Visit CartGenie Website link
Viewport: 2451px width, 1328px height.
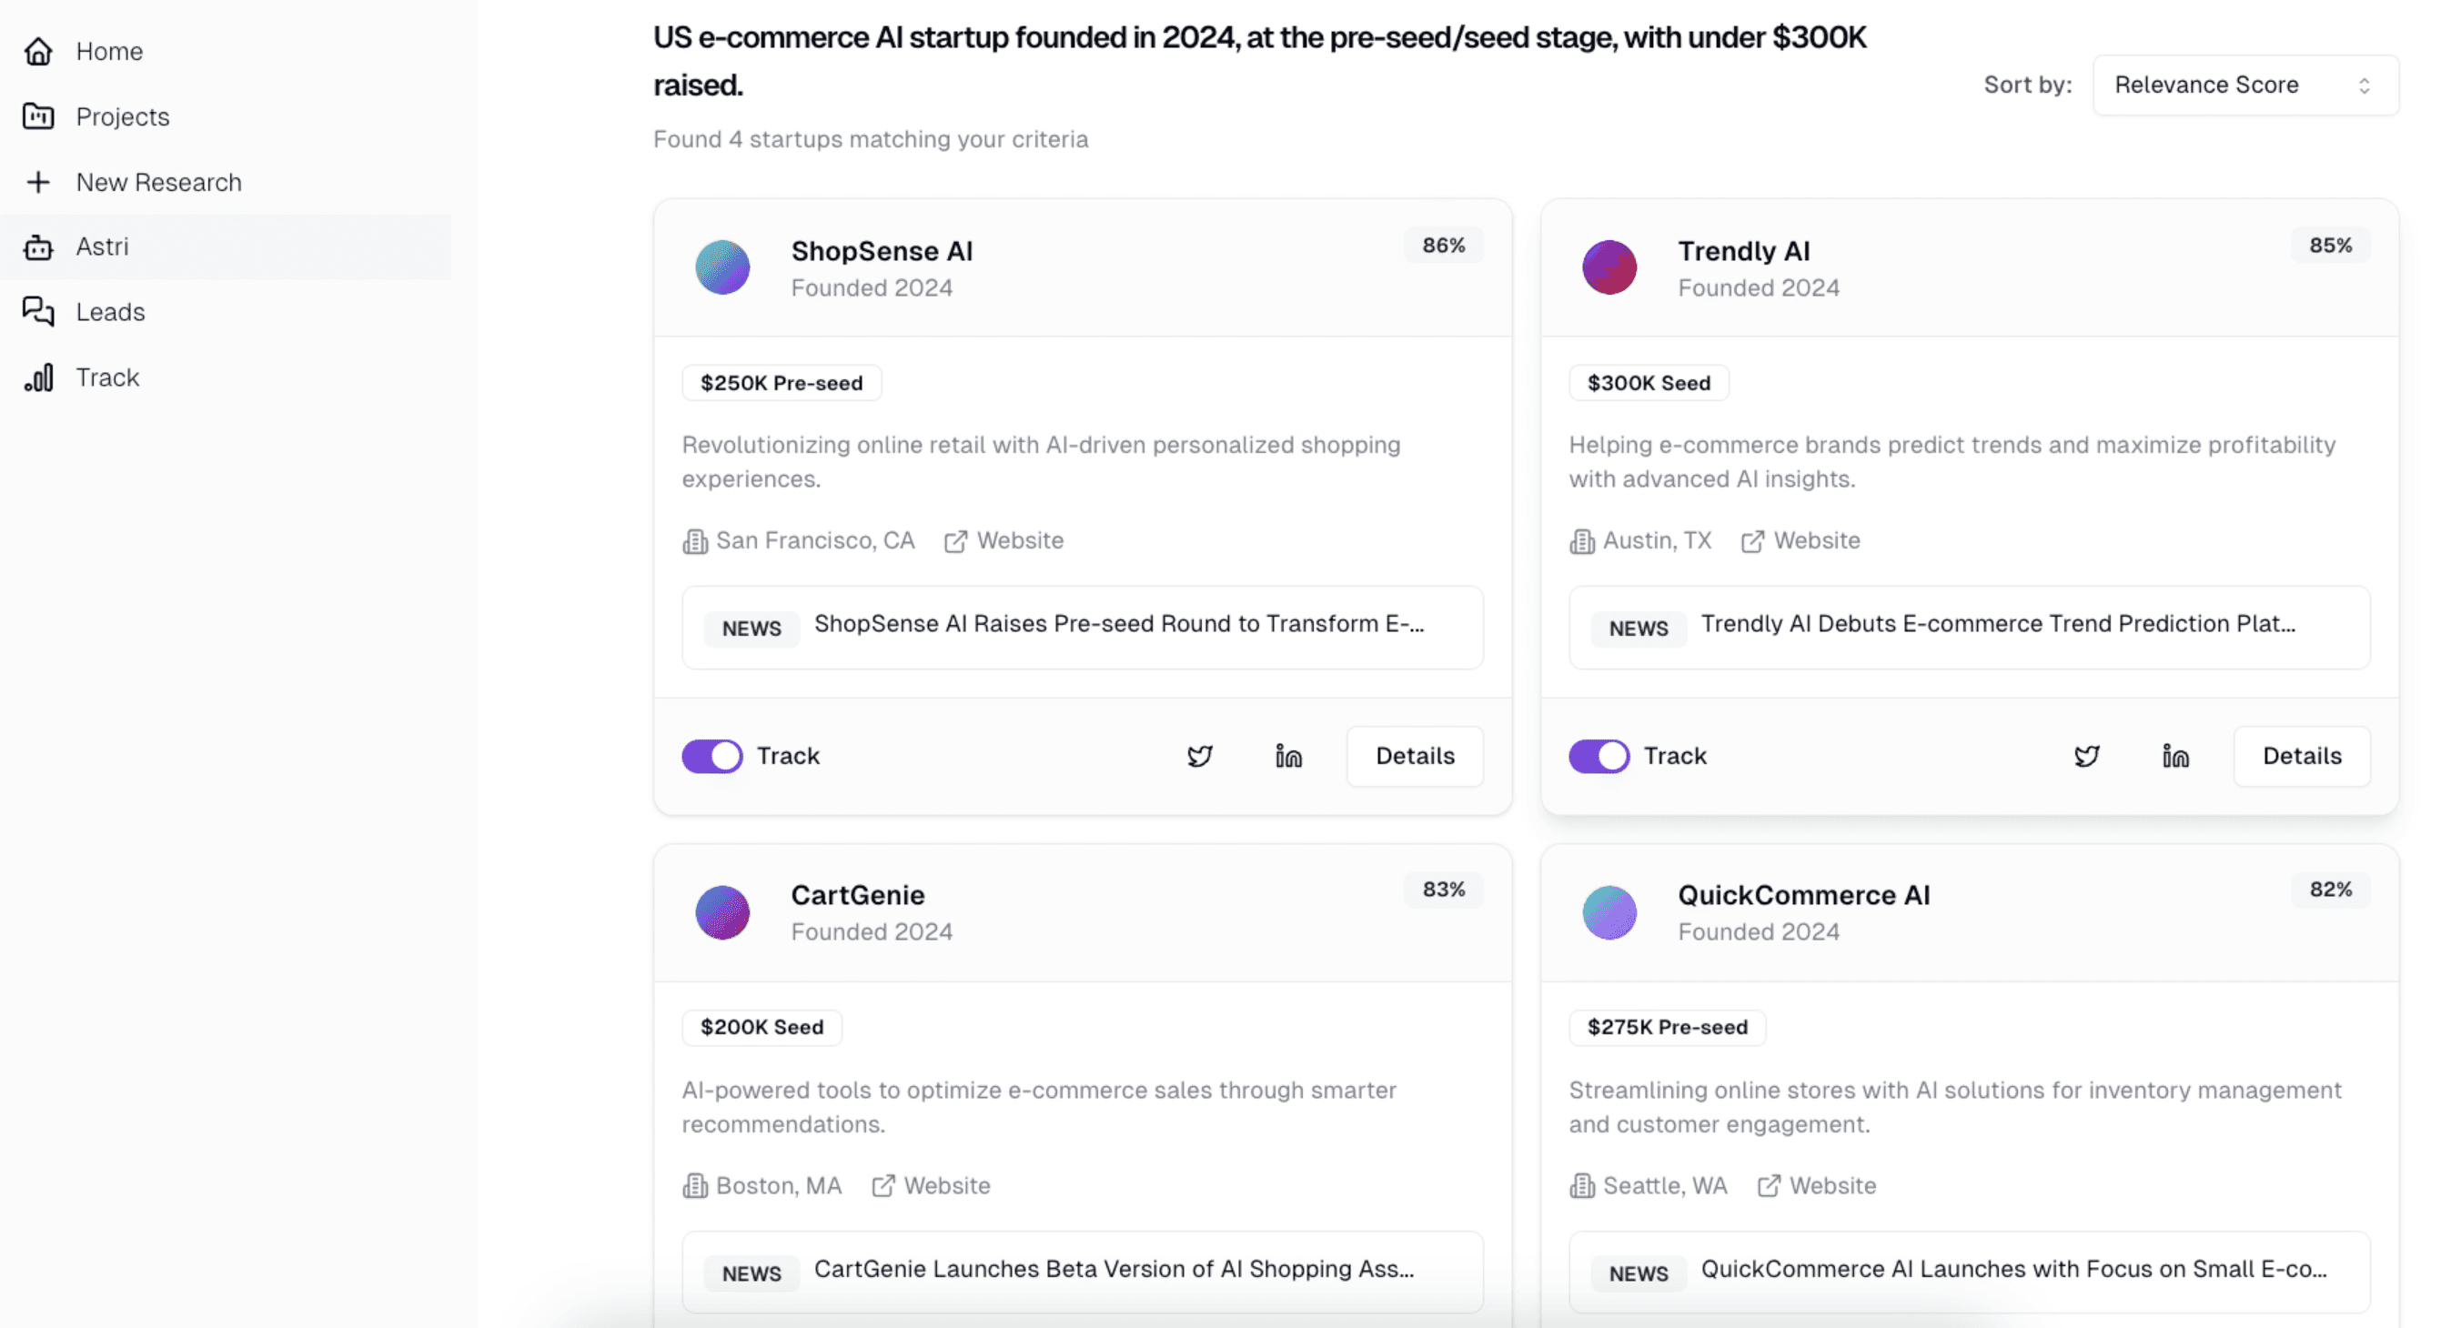click(947, 1186)
